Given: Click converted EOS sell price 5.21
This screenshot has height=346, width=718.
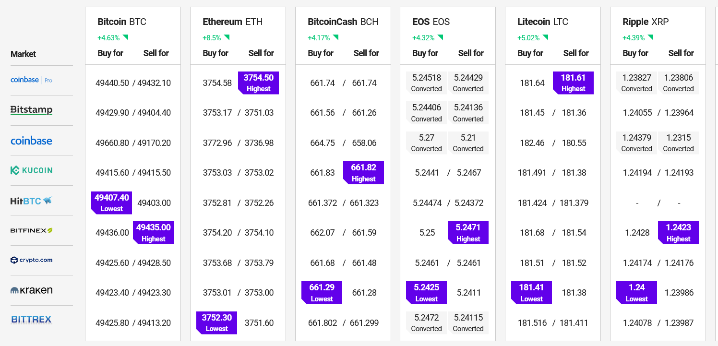Looking at the screenshot, I should click(x=468, y=143).
